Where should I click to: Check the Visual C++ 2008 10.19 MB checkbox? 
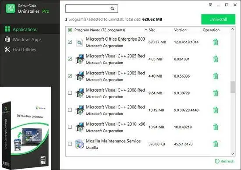[70, 110]
